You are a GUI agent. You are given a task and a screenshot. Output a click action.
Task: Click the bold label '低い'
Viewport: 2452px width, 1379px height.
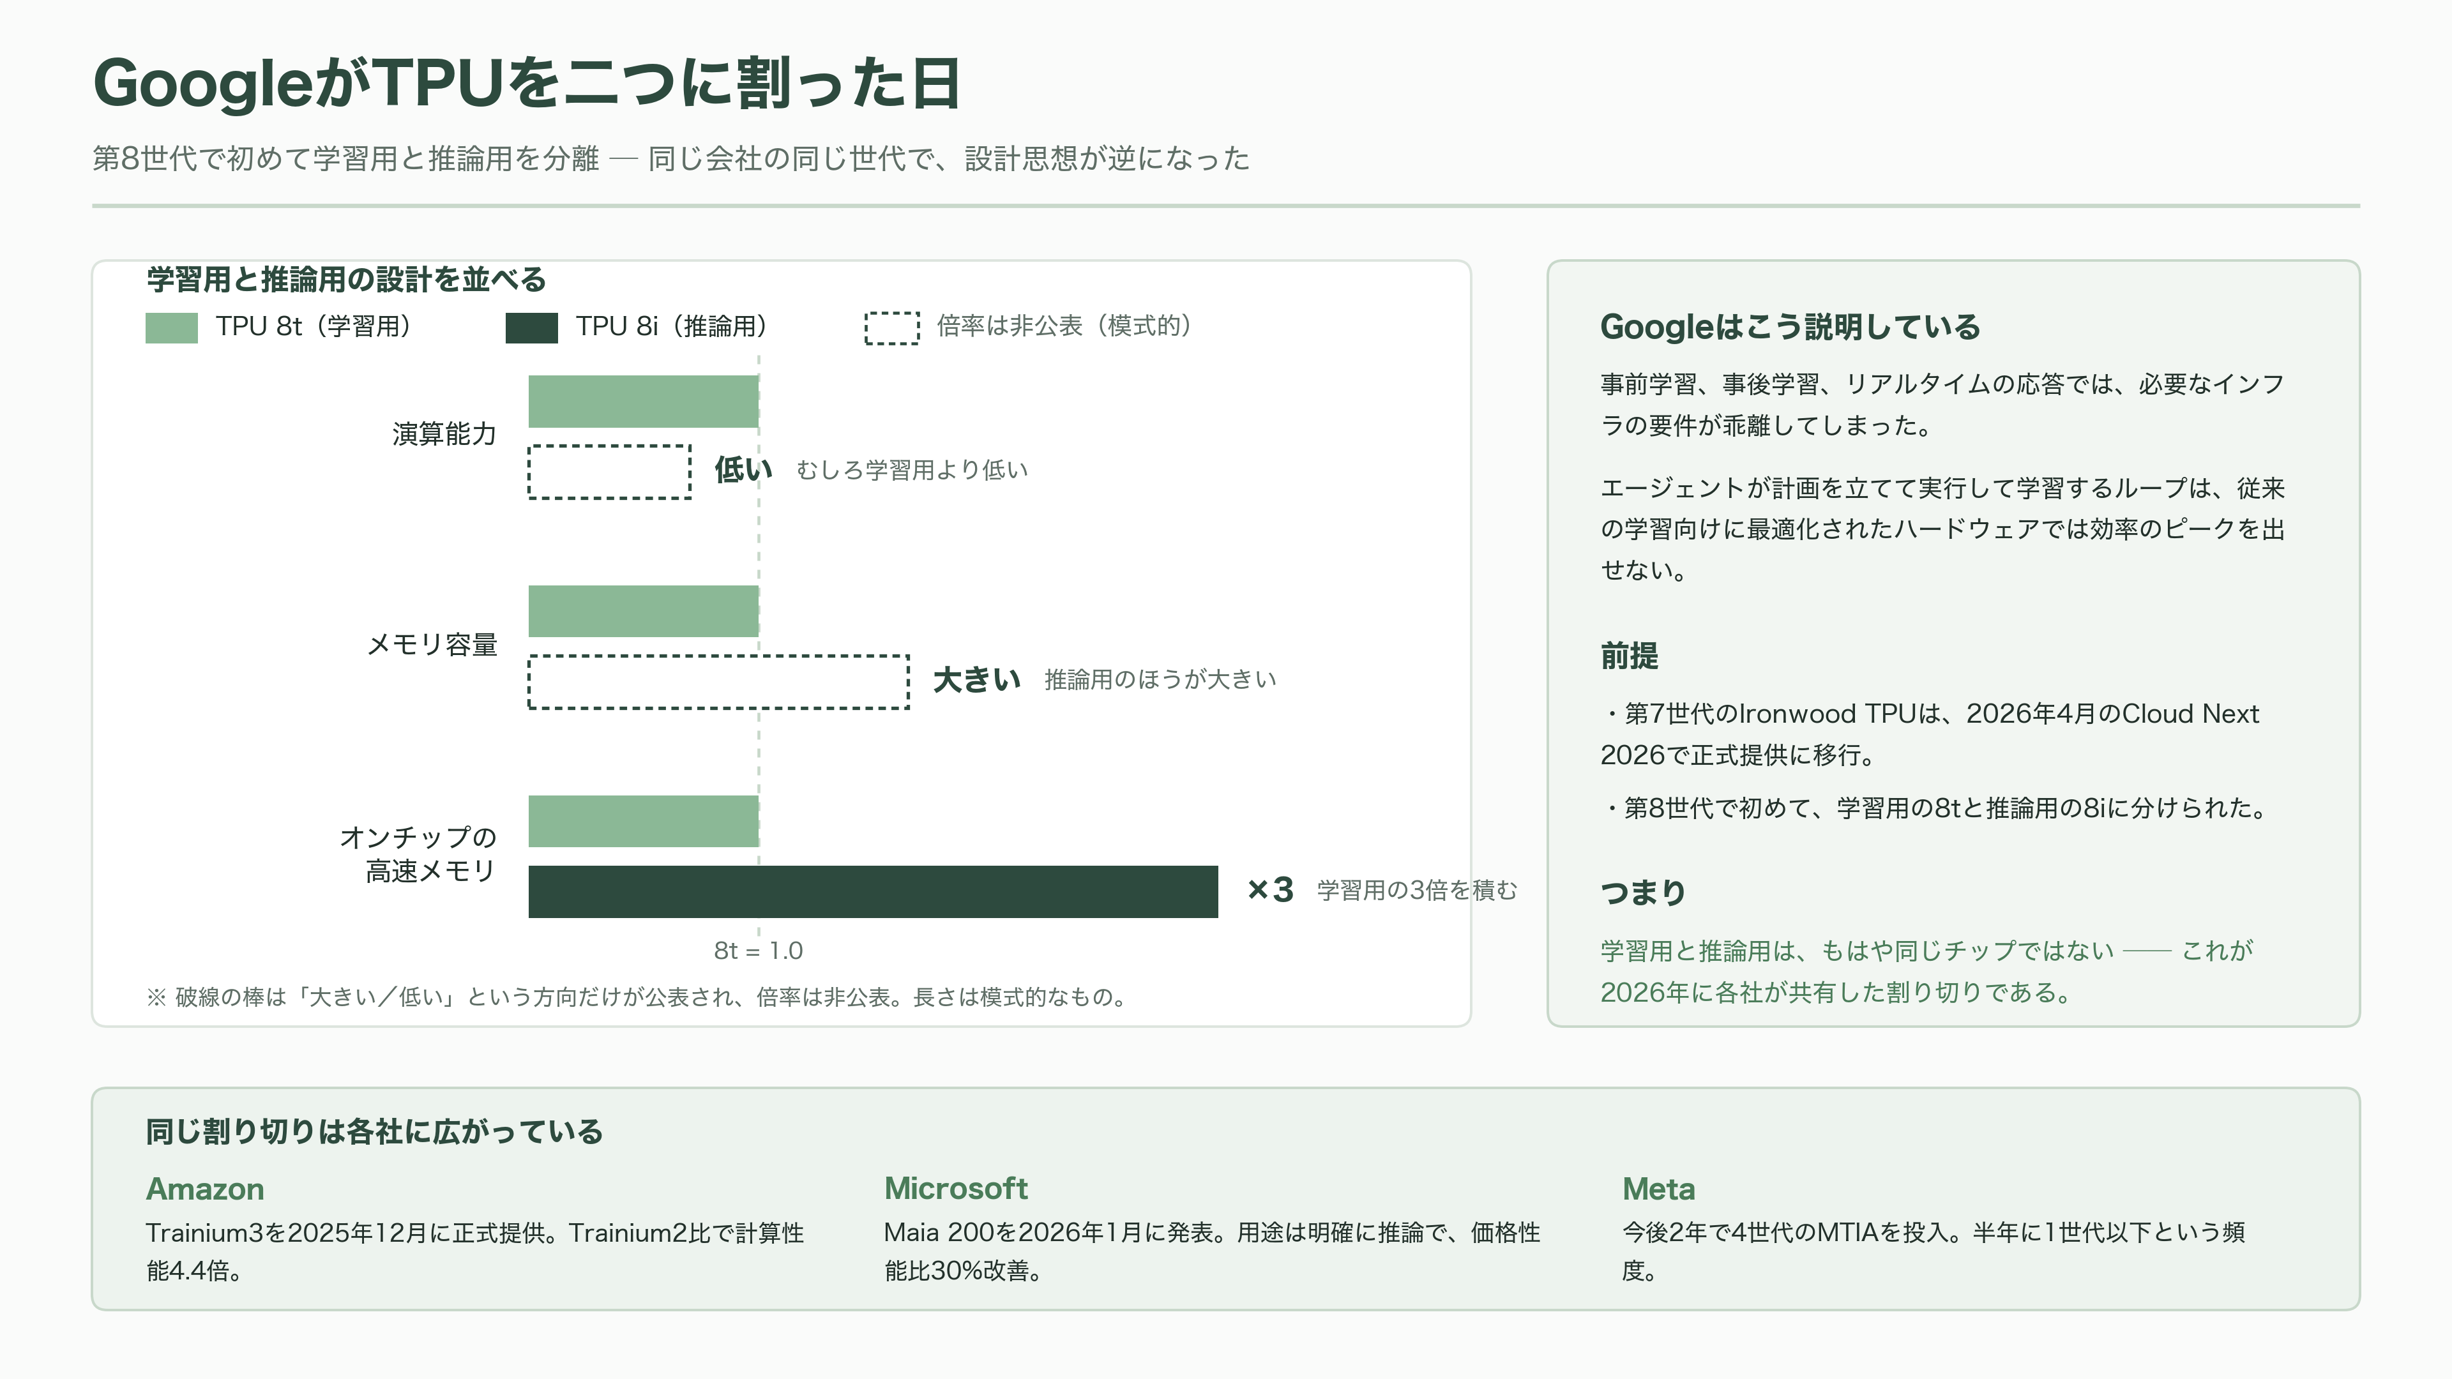(x=743, y=469)
